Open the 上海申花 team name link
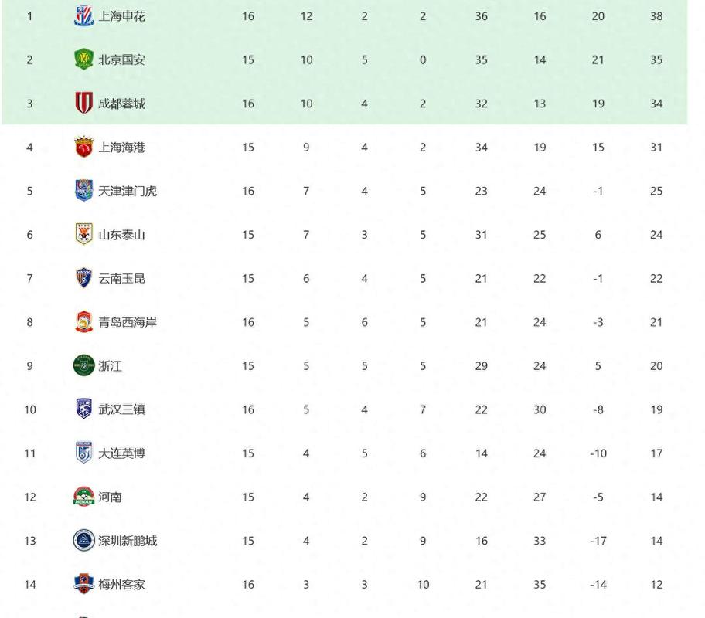 pos(121,16)
